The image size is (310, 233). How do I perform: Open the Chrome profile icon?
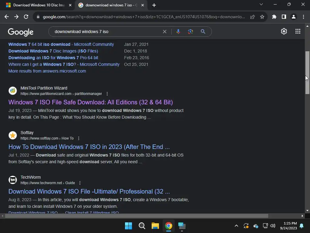click(x=294, y=17)
